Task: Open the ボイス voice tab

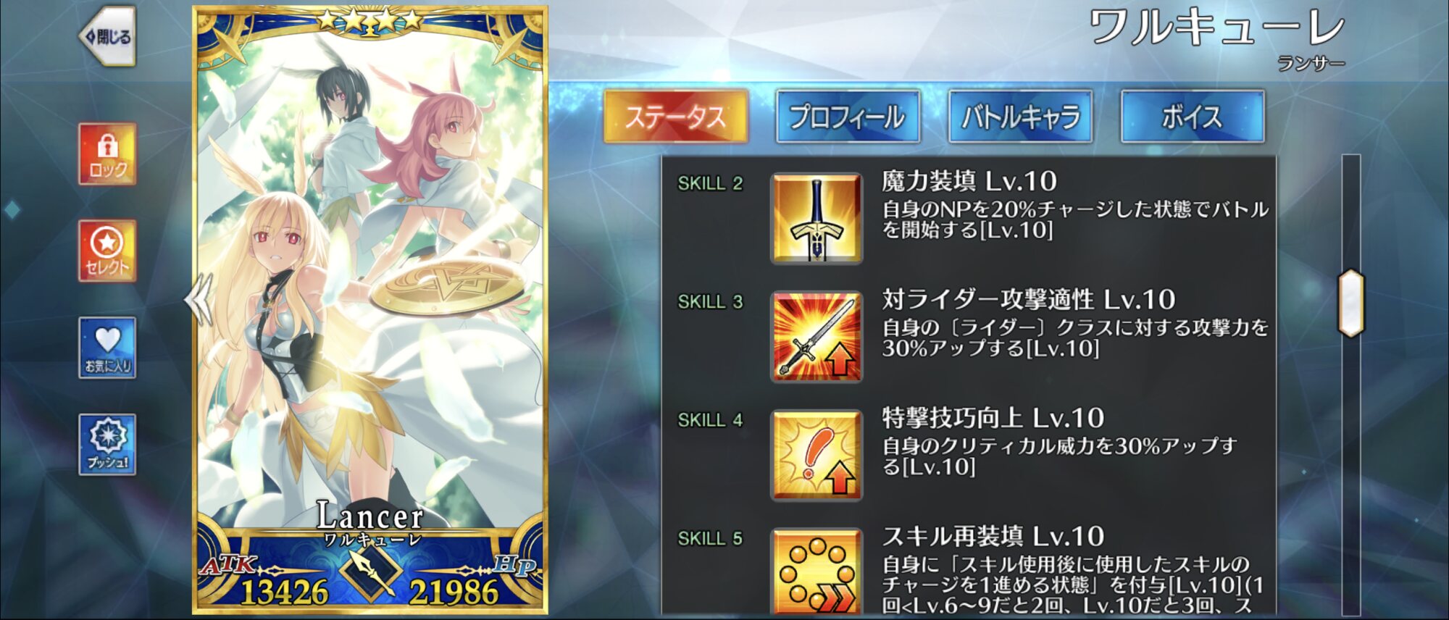Action: [x=1193, y=117]
